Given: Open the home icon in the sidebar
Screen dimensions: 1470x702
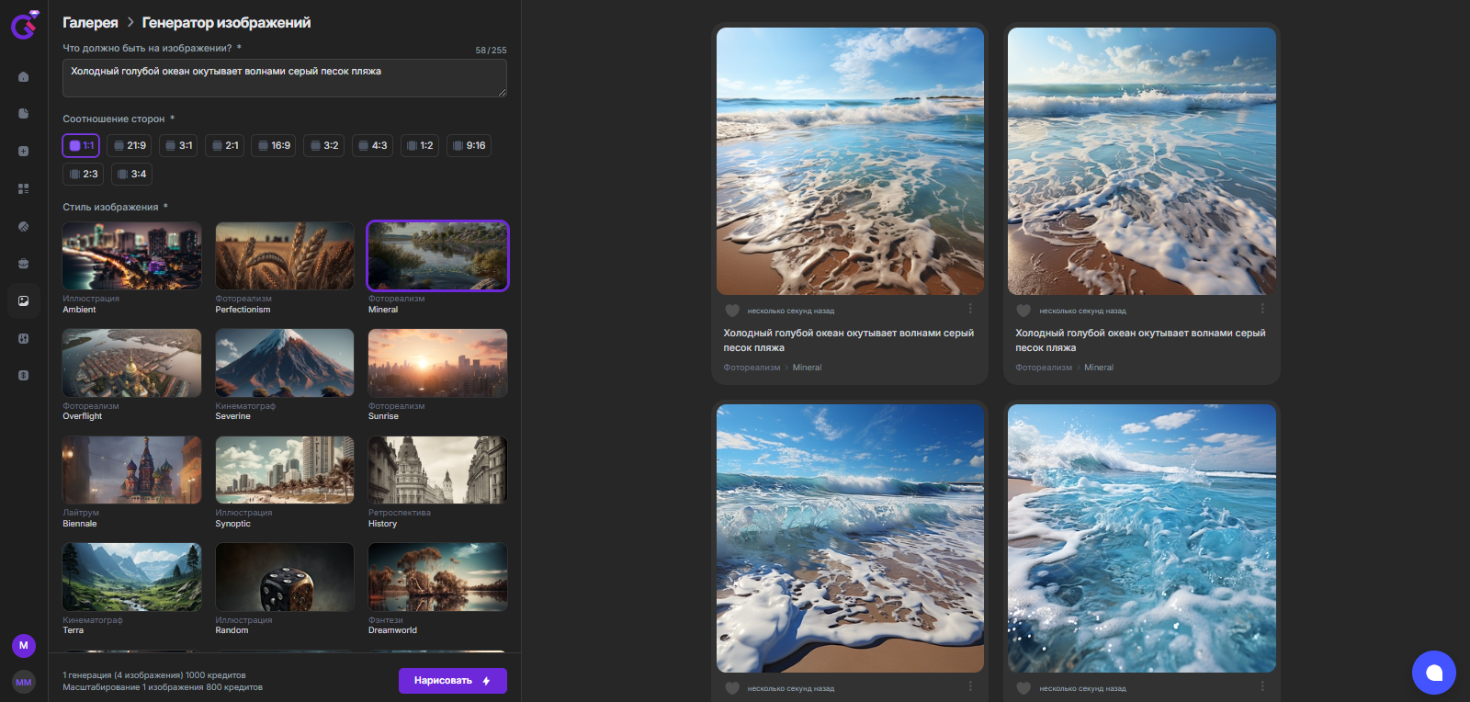Looking at the screenshot, I should pos(24,76).
